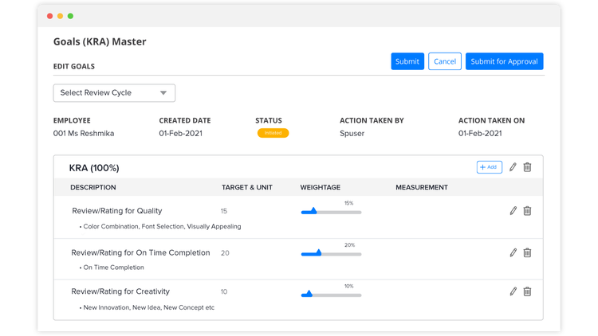Click the '01-Feb-2021' under Action Taken On
598x336 pixels.
pos(480,133)
